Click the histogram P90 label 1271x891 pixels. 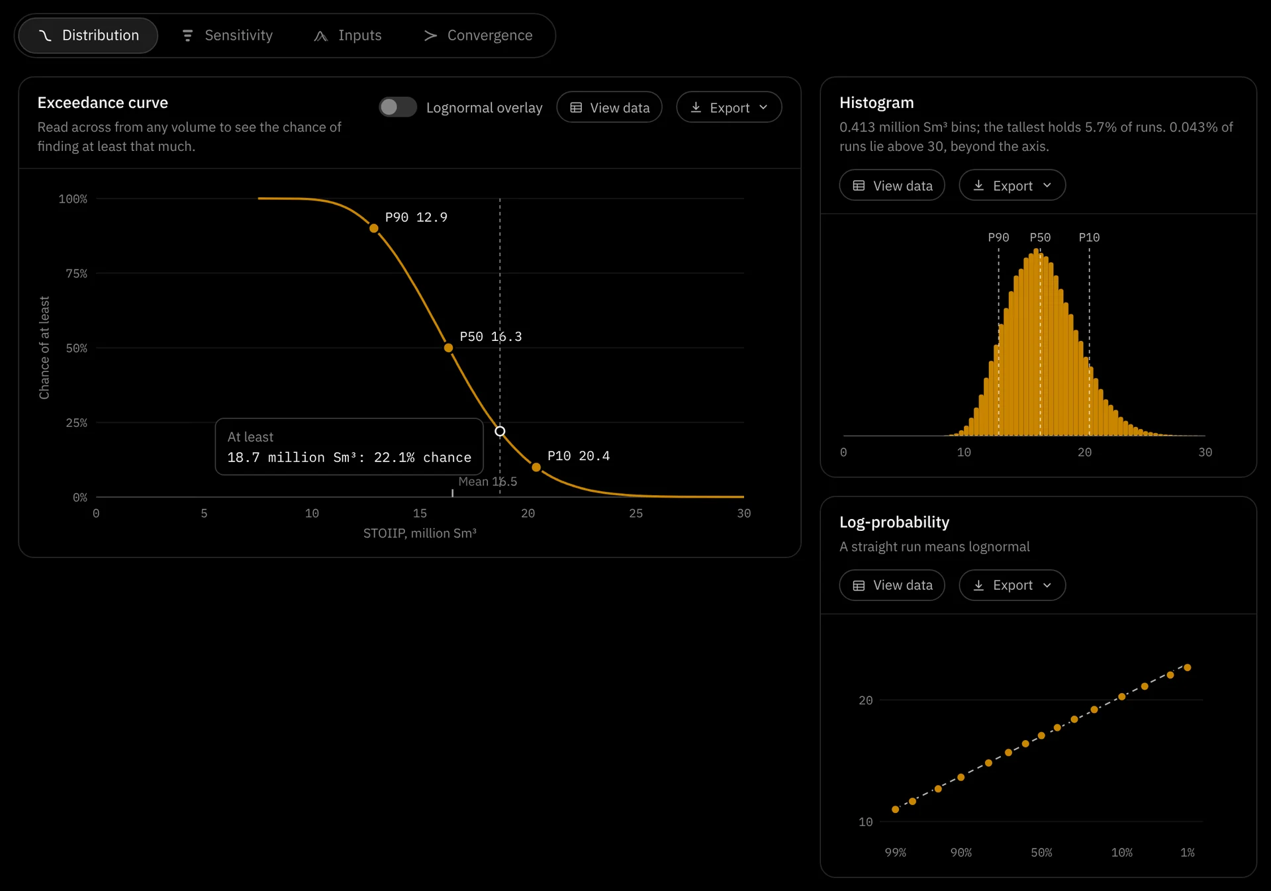coord(998,238)
